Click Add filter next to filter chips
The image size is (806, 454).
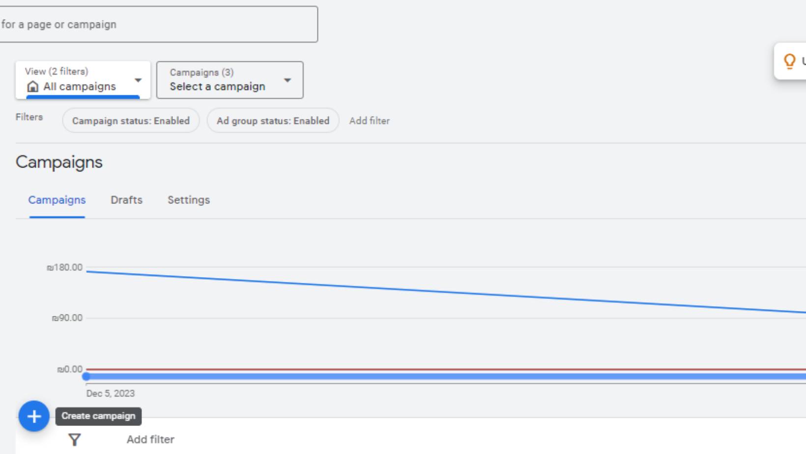370,121
